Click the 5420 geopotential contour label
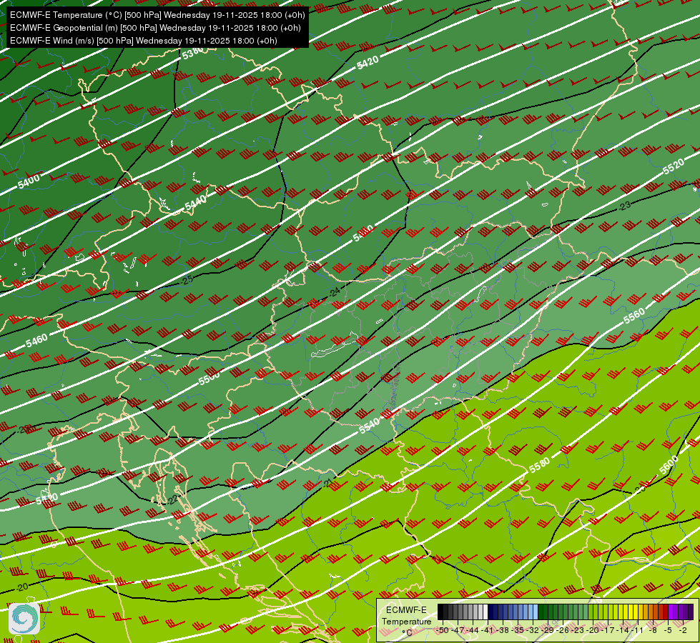The width and height of the screenshot is (700, 643). [368, 62]
